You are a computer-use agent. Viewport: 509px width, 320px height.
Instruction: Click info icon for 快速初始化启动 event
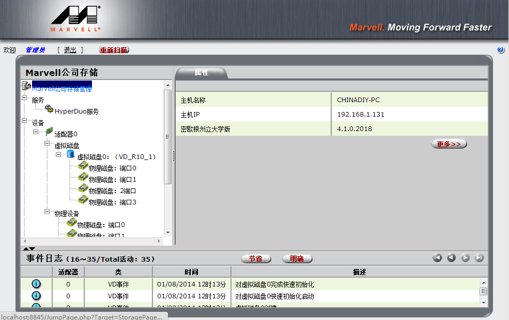[36, 295]
